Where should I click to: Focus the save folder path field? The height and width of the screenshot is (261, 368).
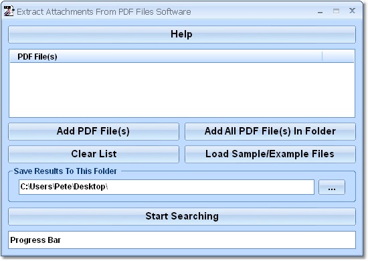pos(167,187)
